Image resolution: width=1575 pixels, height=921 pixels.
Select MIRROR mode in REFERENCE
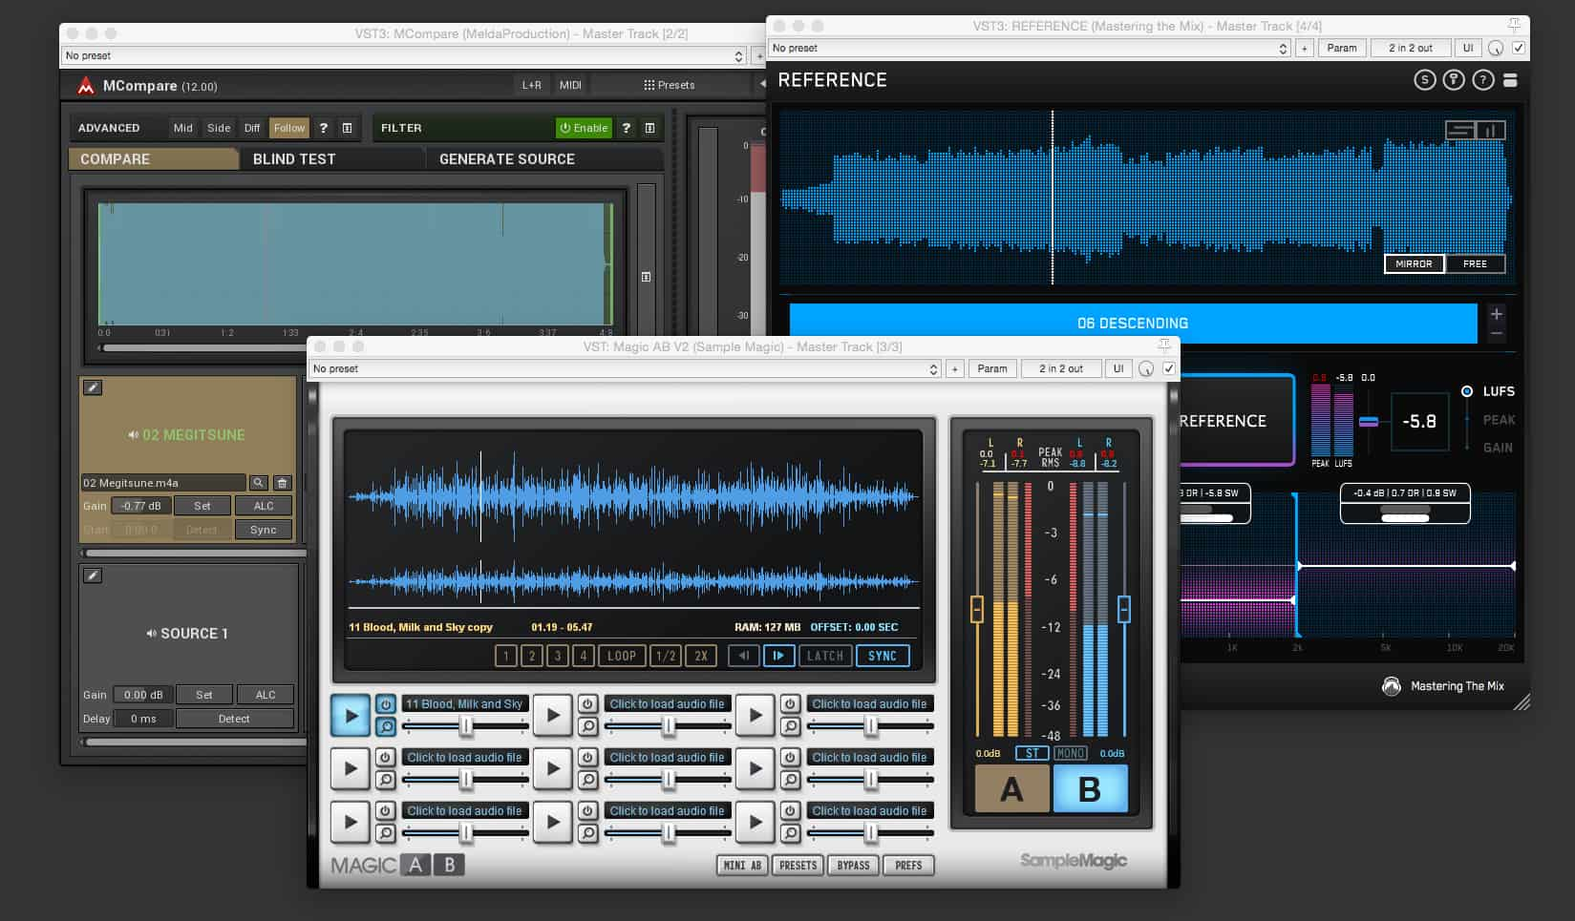pos(1414,264)
